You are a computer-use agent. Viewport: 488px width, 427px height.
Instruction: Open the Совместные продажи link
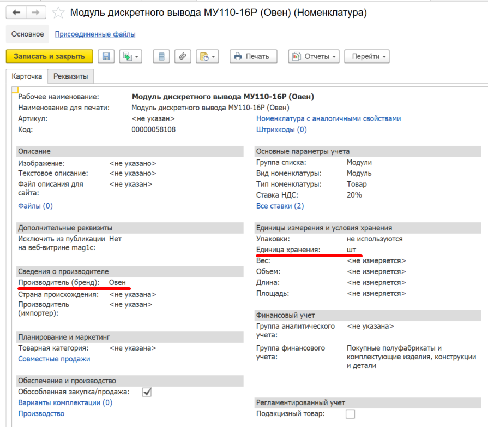54,359
